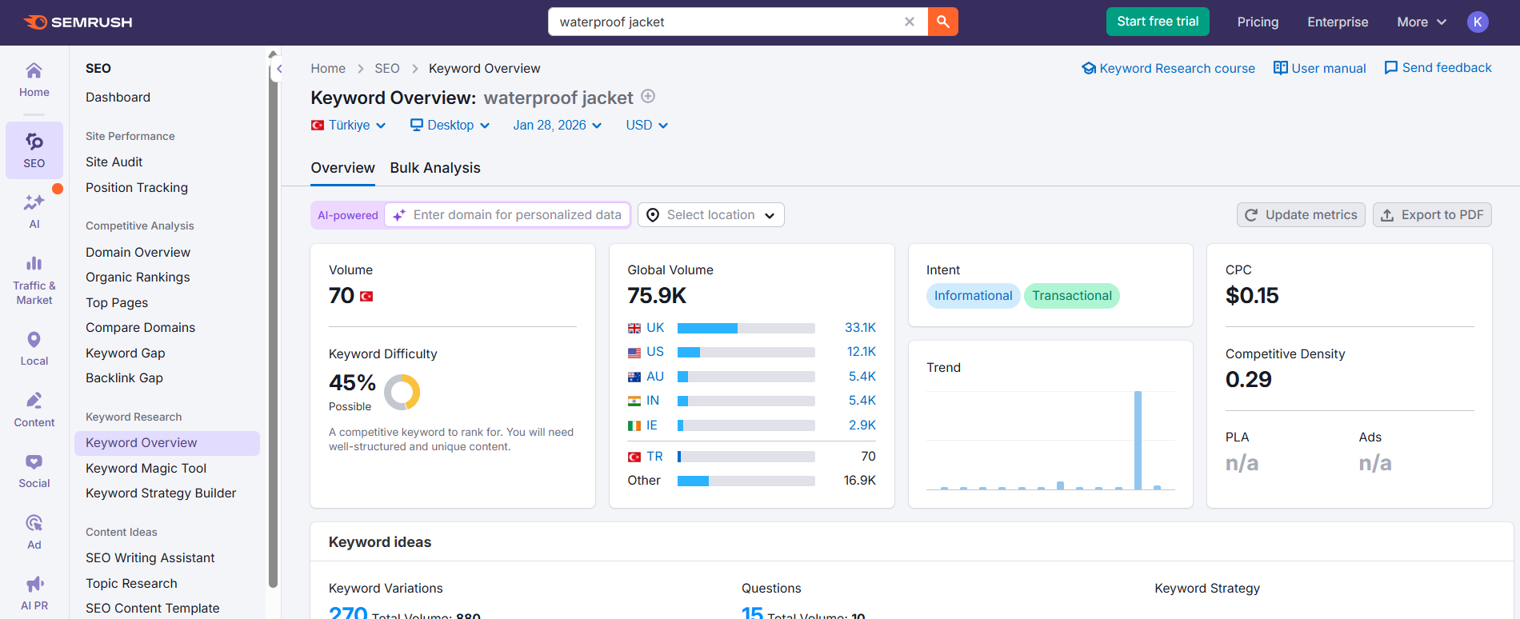Open Local section in left rail
1520x619 pixels.
pos(34,349)
